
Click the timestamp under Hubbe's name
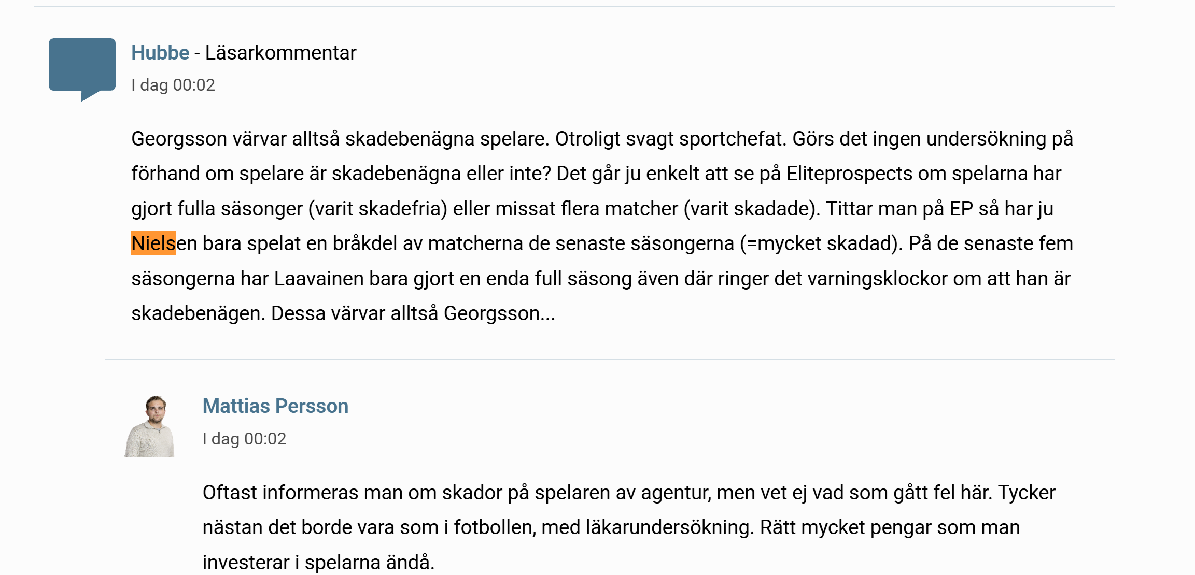(173, 85)
